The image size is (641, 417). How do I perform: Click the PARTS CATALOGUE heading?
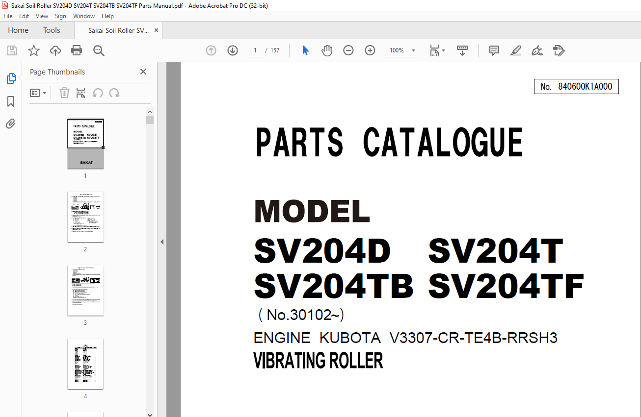pos(389,143)
